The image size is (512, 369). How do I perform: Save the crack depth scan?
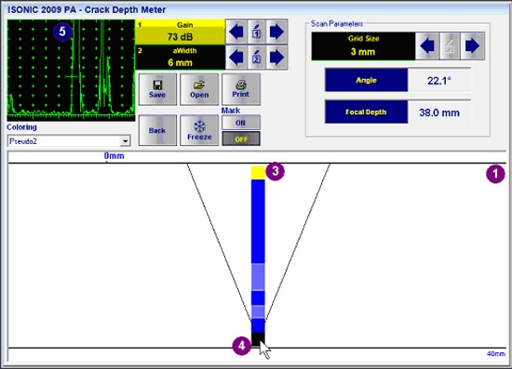157,89
